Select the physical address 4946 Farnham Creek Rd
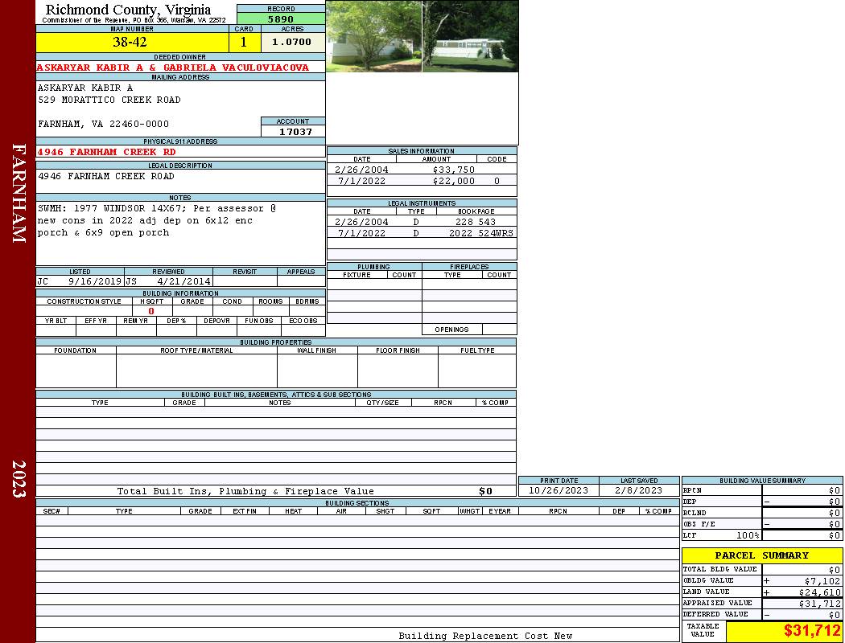 point(106,152)
